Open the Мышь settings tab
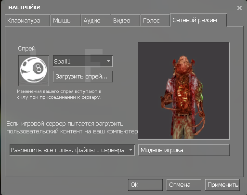The image size is (247, 195). [x=65, y=20]
